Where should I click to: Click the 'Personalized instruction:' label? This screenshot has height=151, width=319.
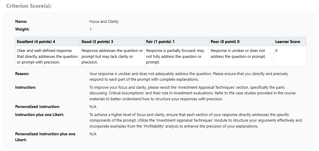(x=37, y=107)
